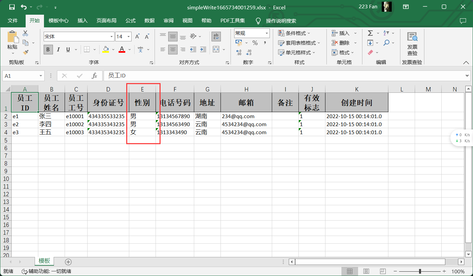Screen dimensions: 473x276
Task: Switch to the 插入 (Insert) ribbon tab
Action: coord(82,21)
